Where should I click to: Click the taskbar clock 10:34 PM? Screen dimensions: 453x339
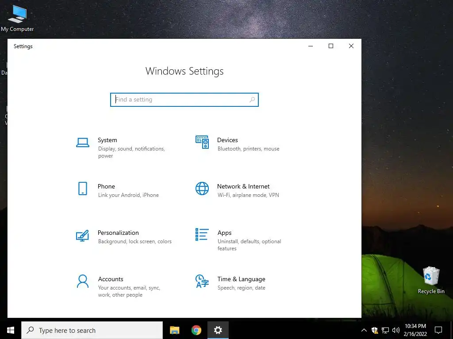415,326
